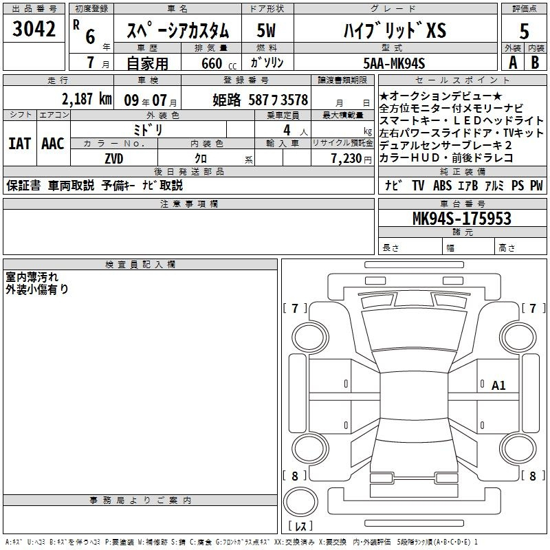550x550 pixels.
Task: Select chassis number MK94S-175953
Action: point(462,218)
